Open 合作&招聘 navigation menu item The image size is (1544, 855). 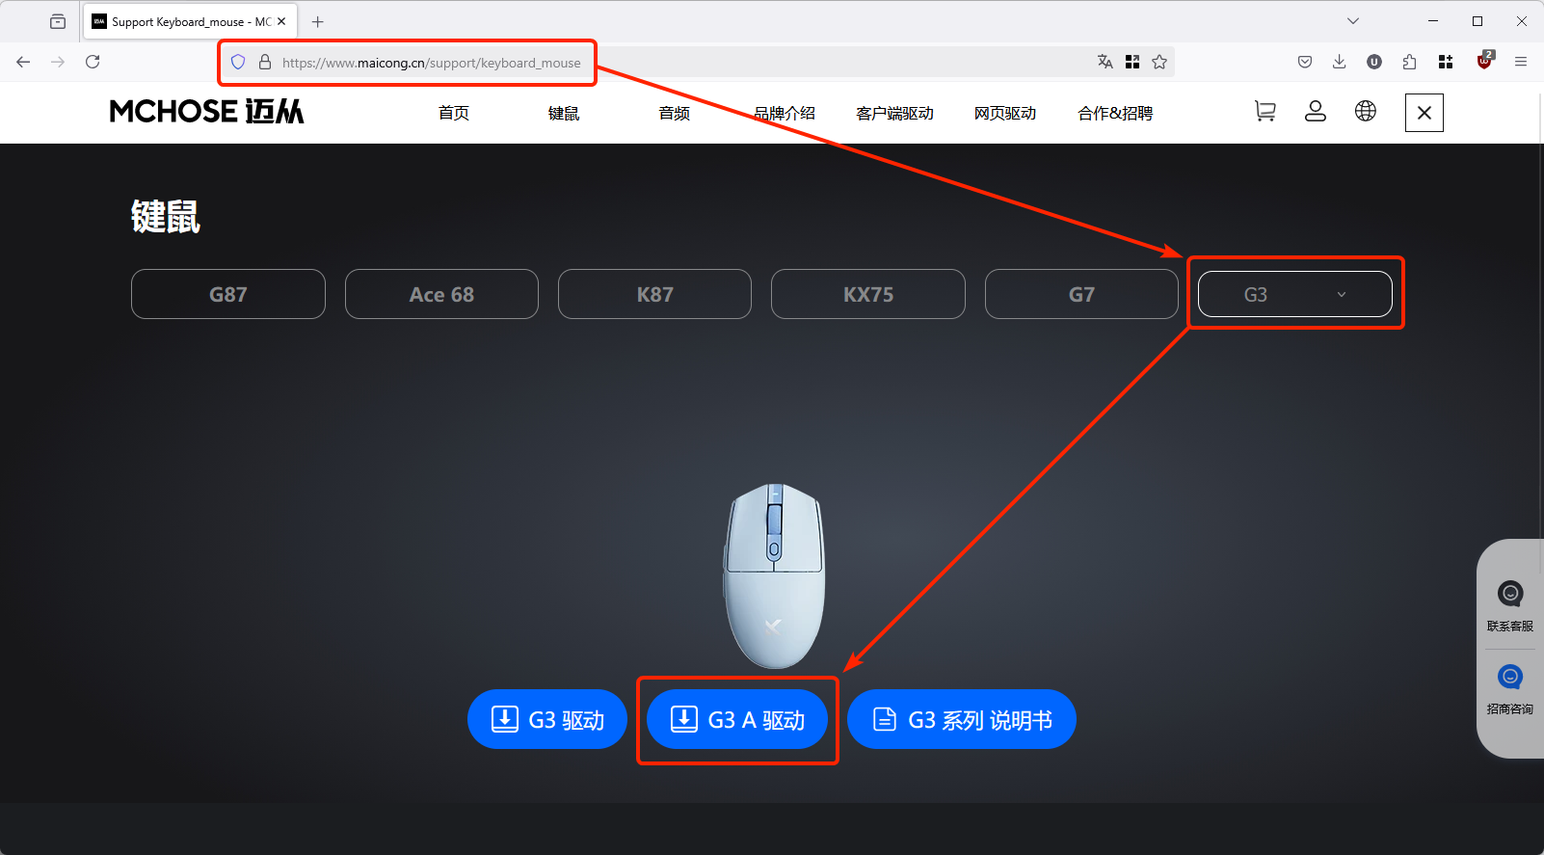pyautogui.click(x=1115, y=113)
